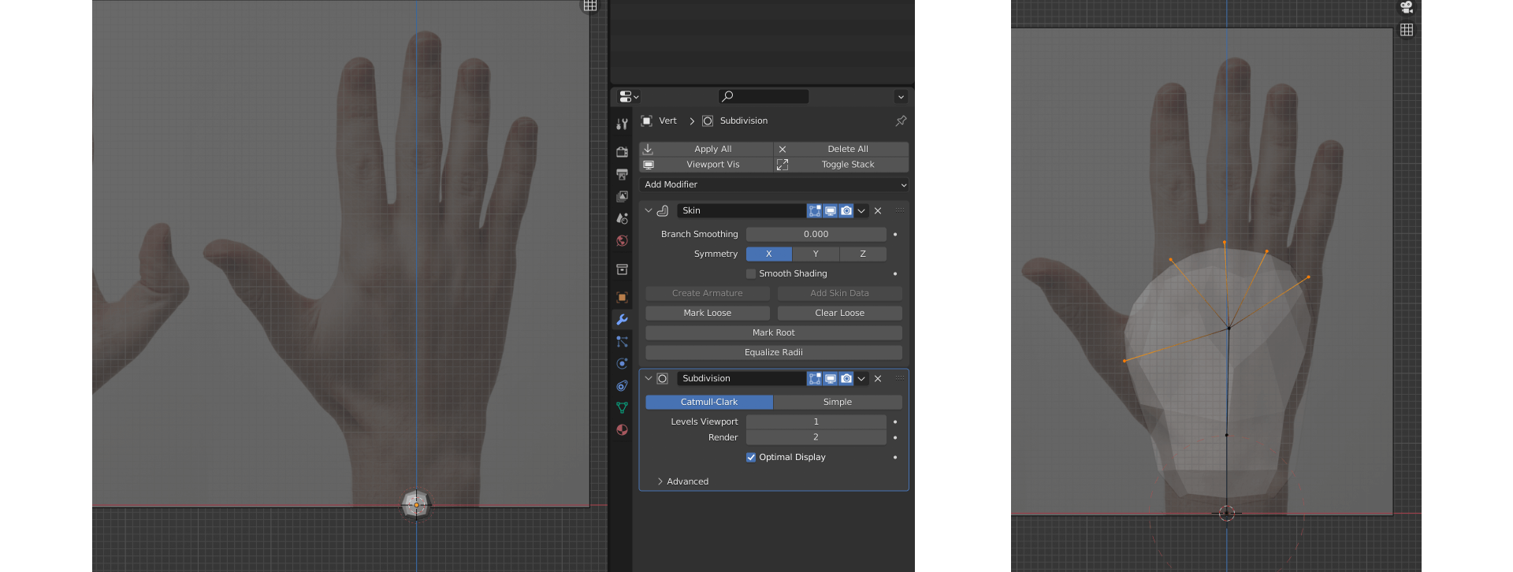Open the Physics properties tab icon
This screenshot has width=1513, height=572.
coord(622,363)
